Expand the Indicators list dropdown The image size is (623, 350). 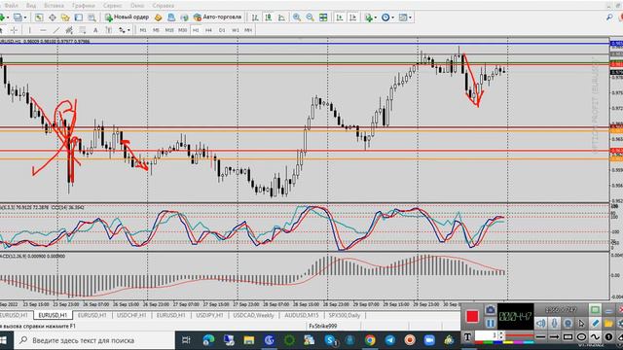[x=375, y=17]
